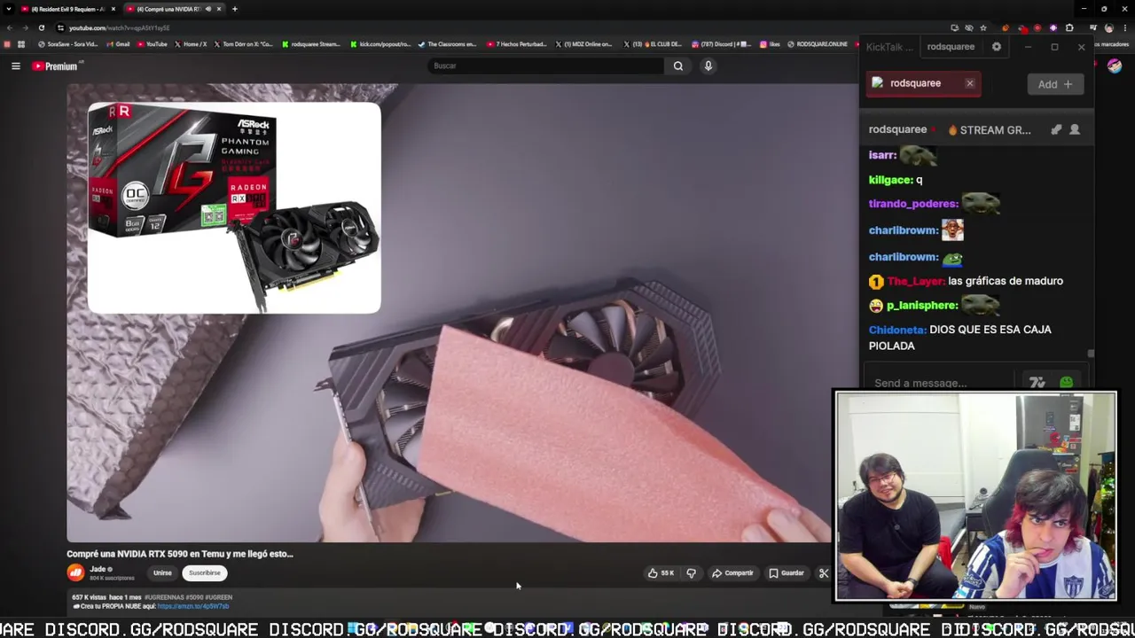The height and width of the screenshot is (638, 1135).
Task: Click the pin icon in chat header
Action: tap(1056, 129)
